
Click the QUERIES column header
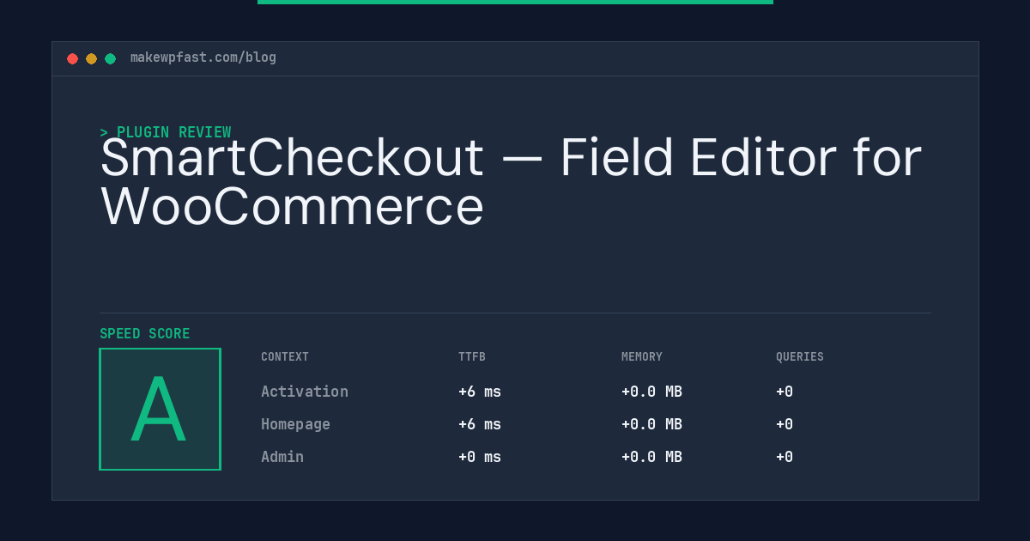[x=800, y=357]
